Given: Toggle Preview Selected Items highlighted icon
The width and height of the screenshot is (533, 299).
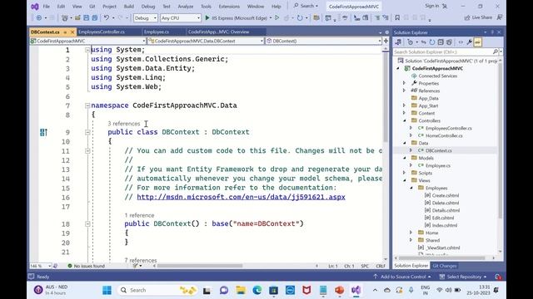Looking at the screenshot, I should [477, 42].
